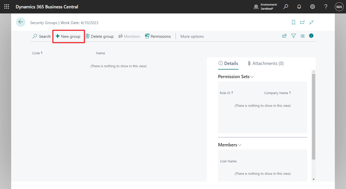This screenshot has height=189, width=346.
Task: Open the settings gear
Action: tap(312, 7)
